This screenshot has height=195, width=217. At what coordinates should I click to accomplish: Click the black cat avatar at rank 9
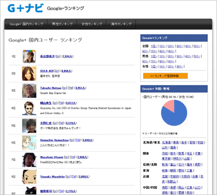click(29, 191)
